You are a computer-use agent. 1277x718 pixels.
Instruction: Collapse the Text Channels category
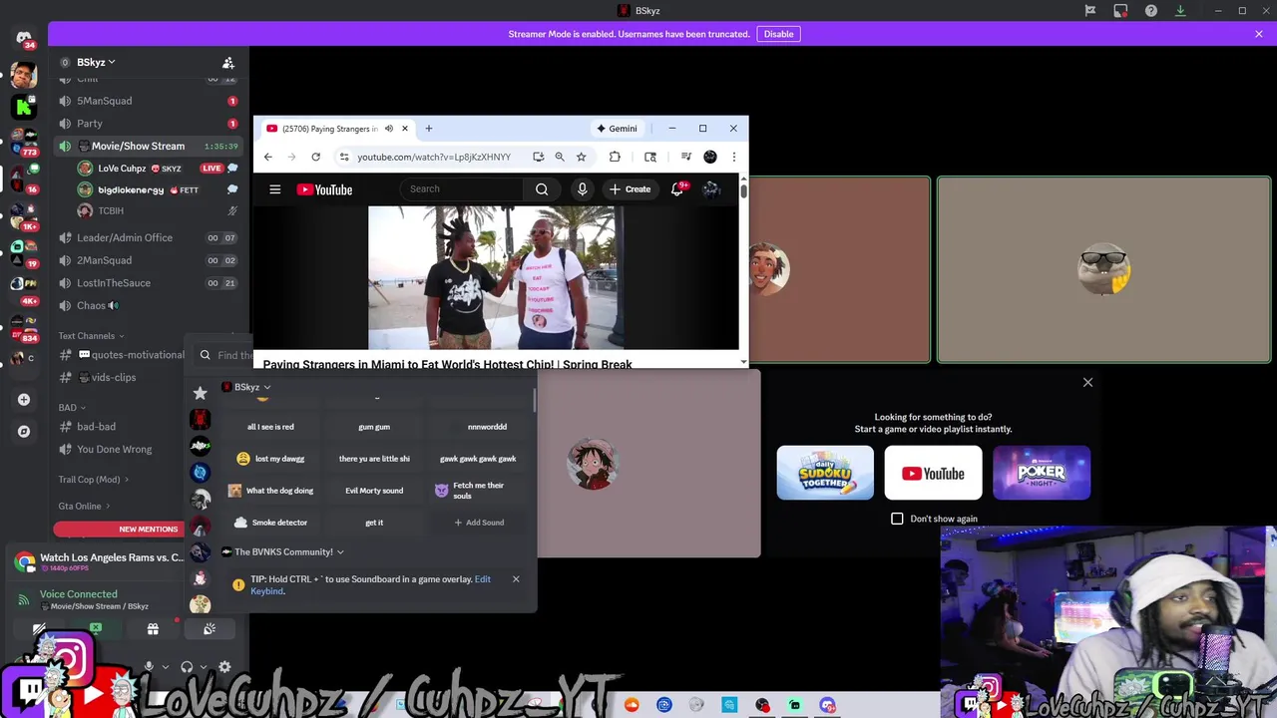tap(92, 336)
